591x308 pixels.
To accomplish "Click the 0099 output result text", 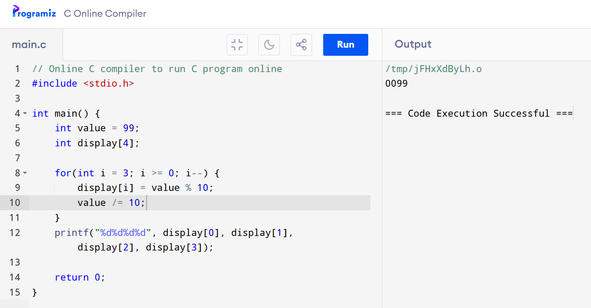I will click(397, 83).
